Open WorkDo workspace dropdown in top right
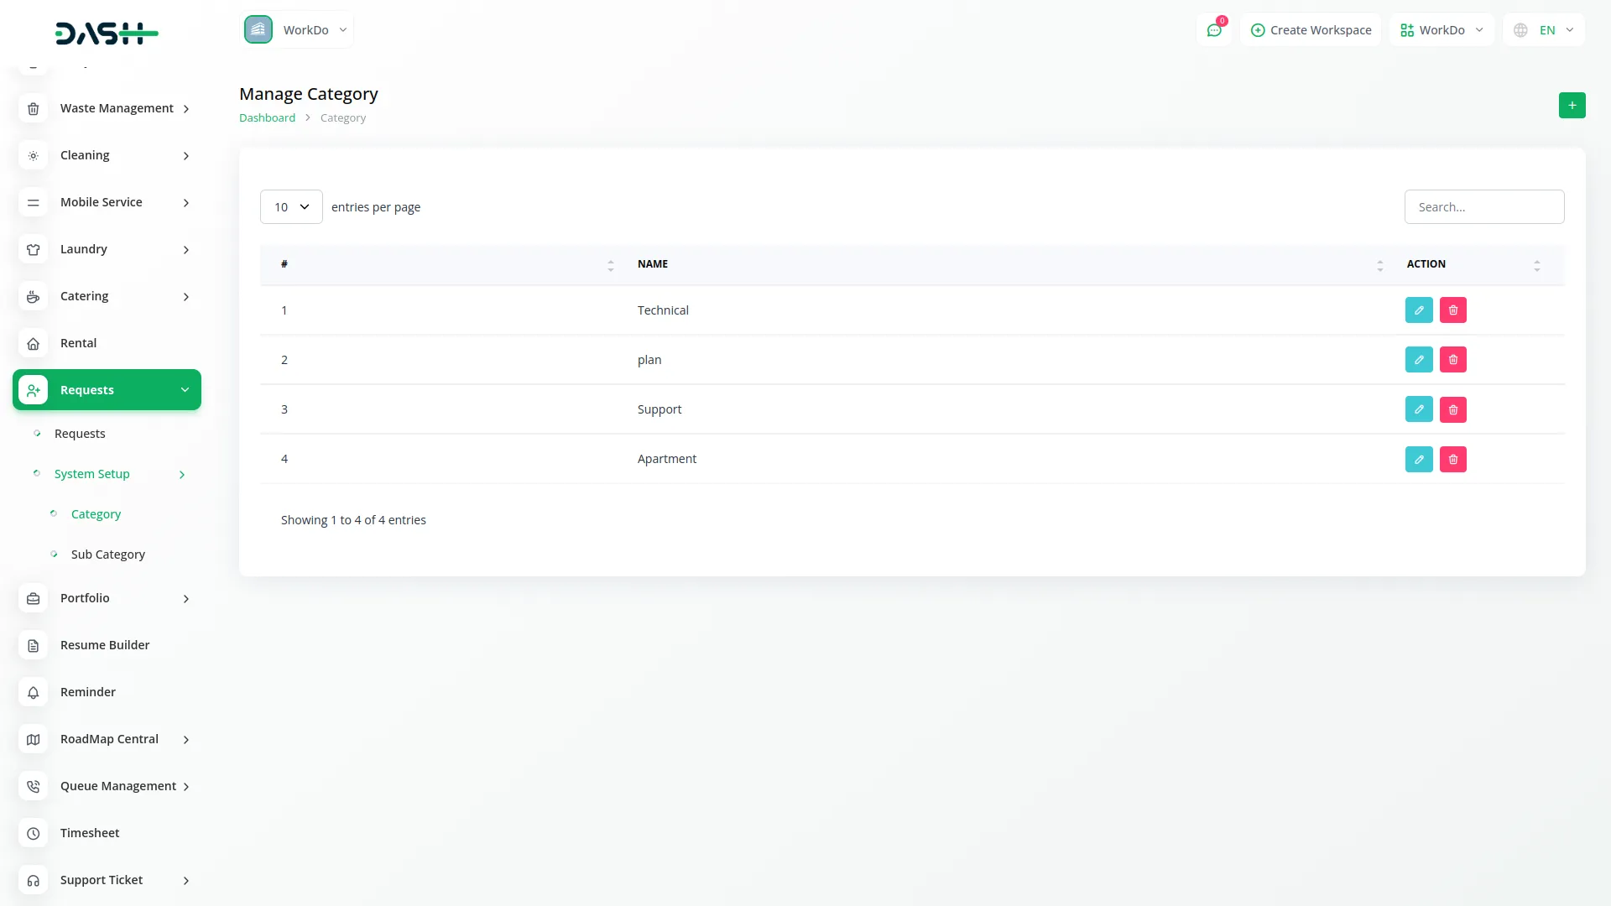Screen dimensions: 1611x906 pyautogui.click(x=1442, y=30)
